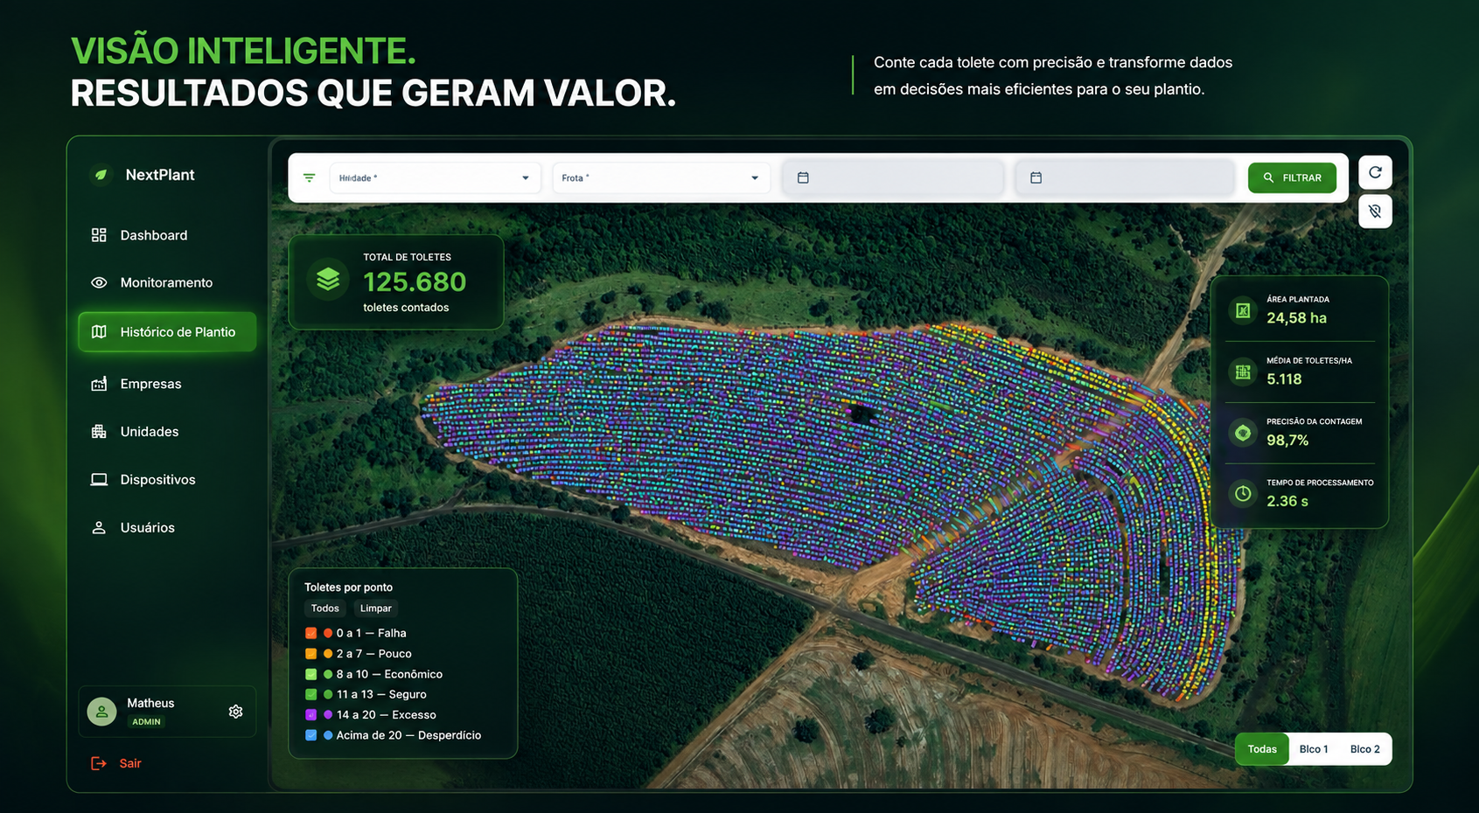Open settings gear next to Matheus
Viewport: 1479px width, 813px height.
[x=235, y=712]
